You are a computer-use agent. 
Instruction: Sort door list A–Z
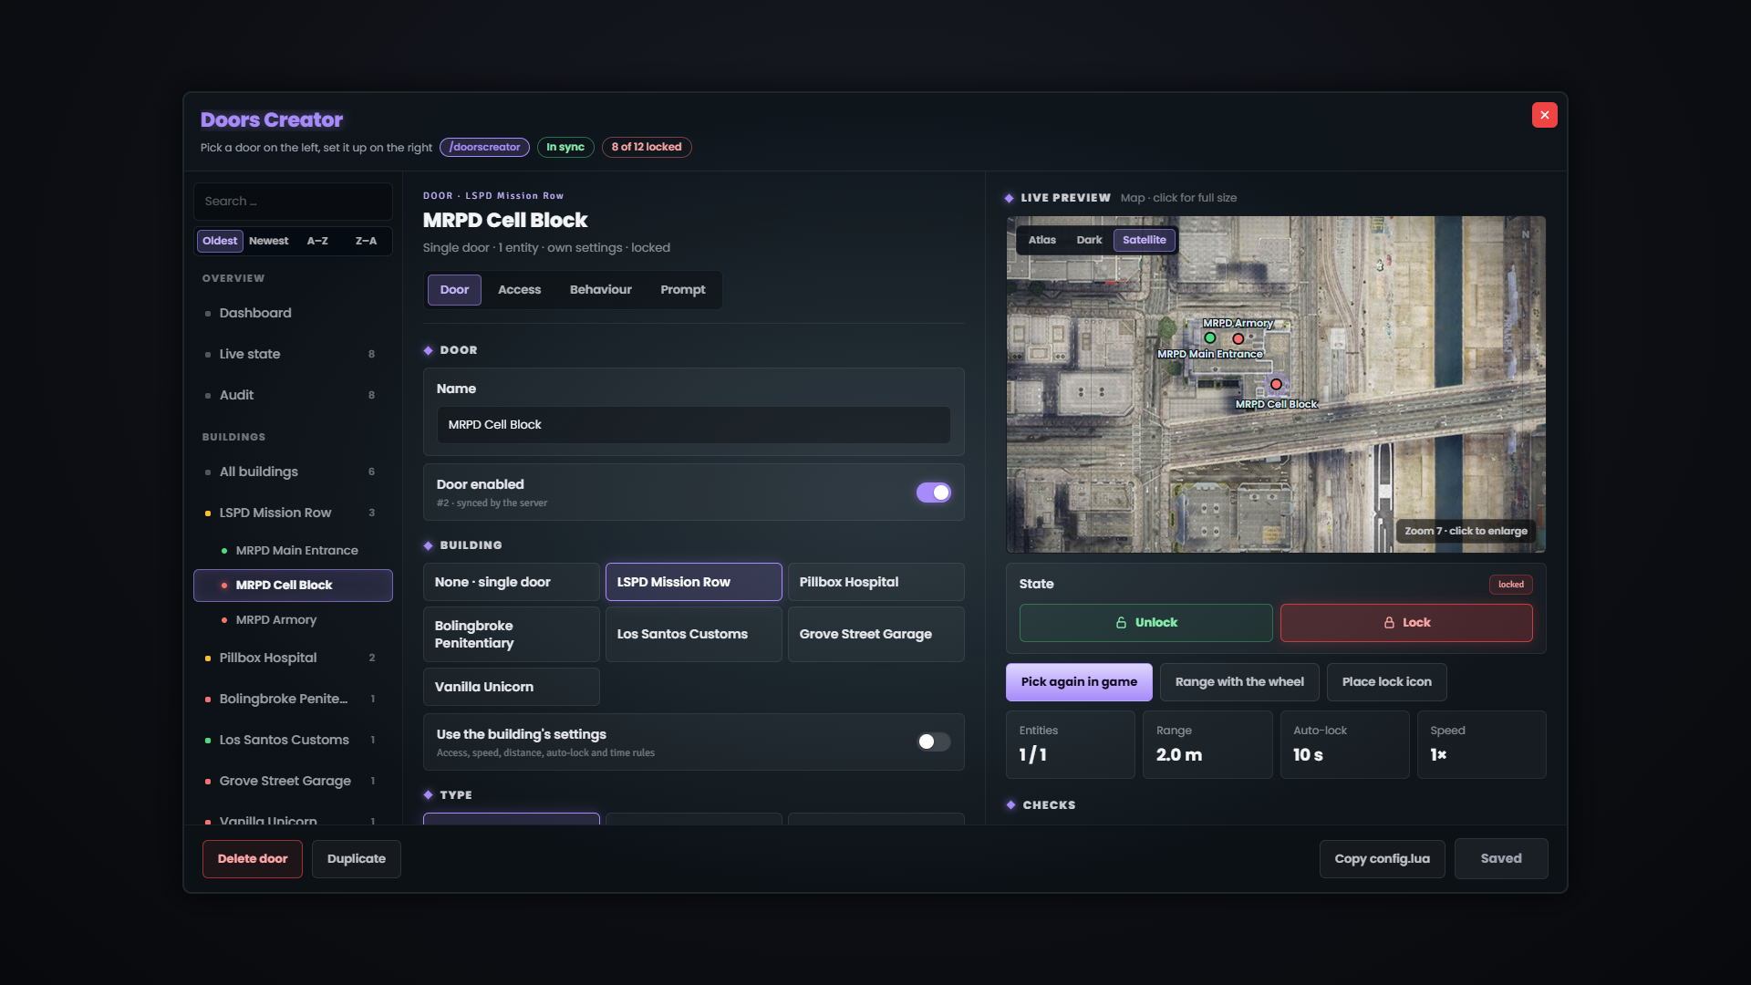click(x=317, y=241)
